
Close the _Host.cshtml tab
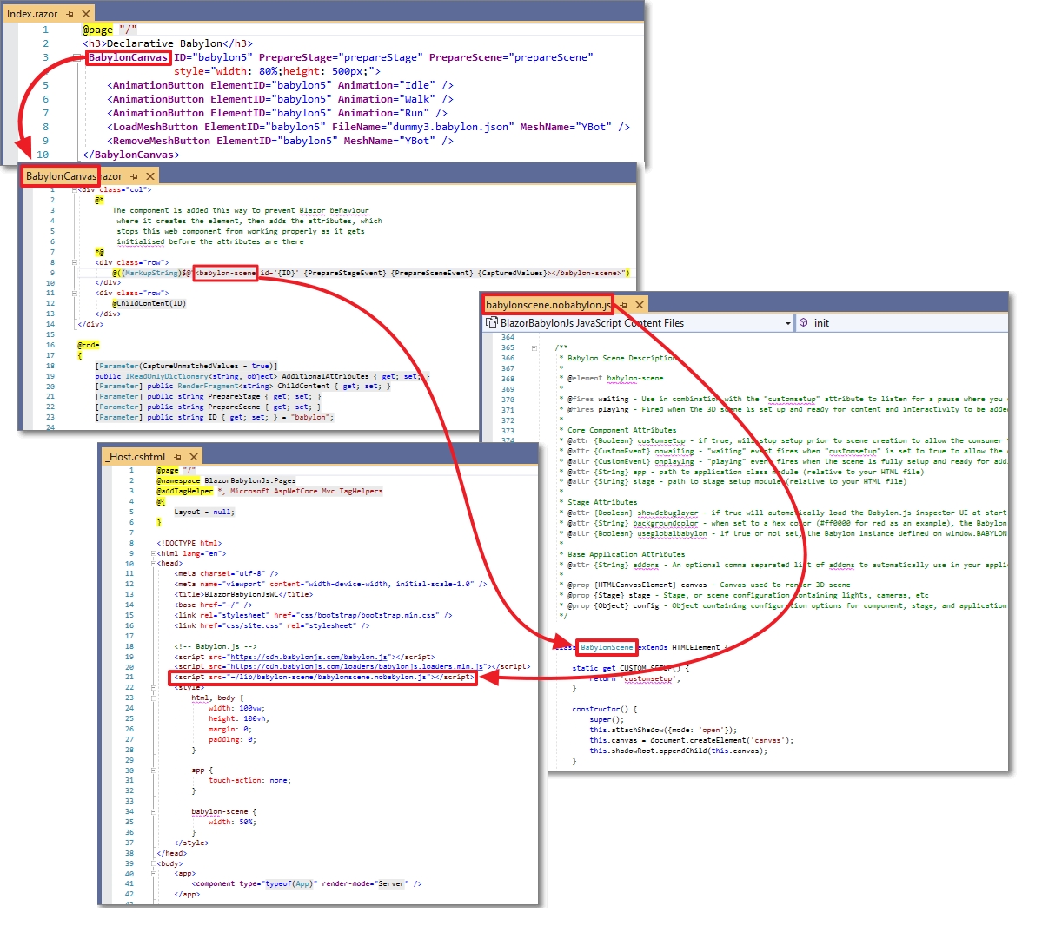[x=194, y=457]
